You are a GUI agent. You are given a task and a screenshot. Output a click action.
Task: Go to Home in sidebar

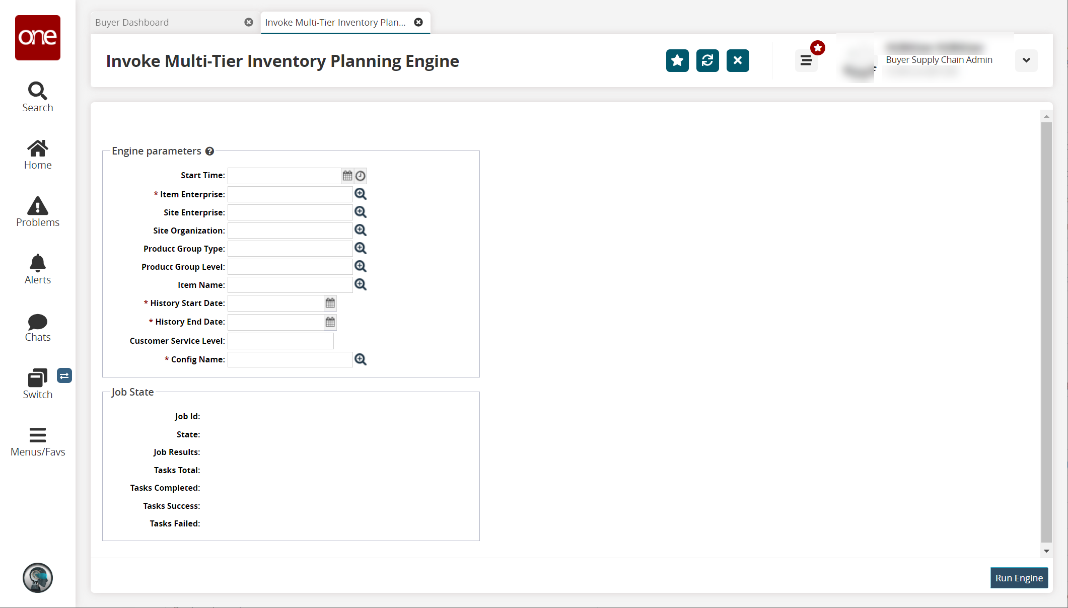(38, 154)
